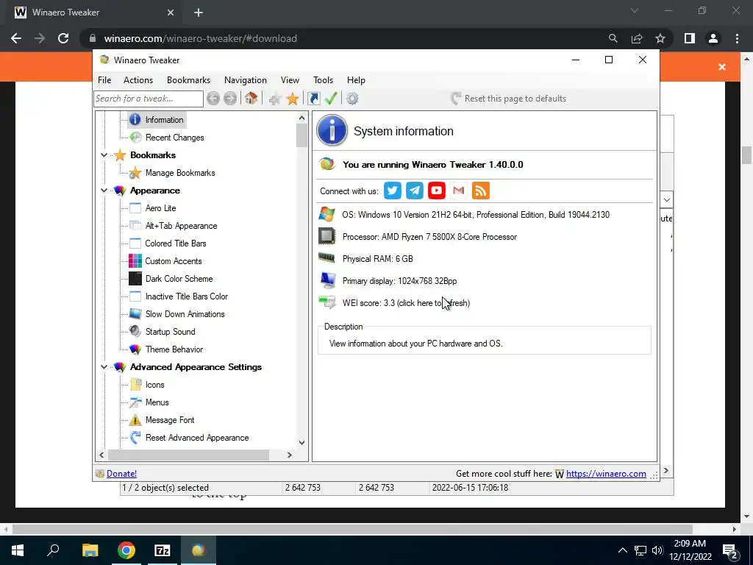The image size is (753, 565).
Task: Go to the Home page icon
Action: click(x=251, y=99)
